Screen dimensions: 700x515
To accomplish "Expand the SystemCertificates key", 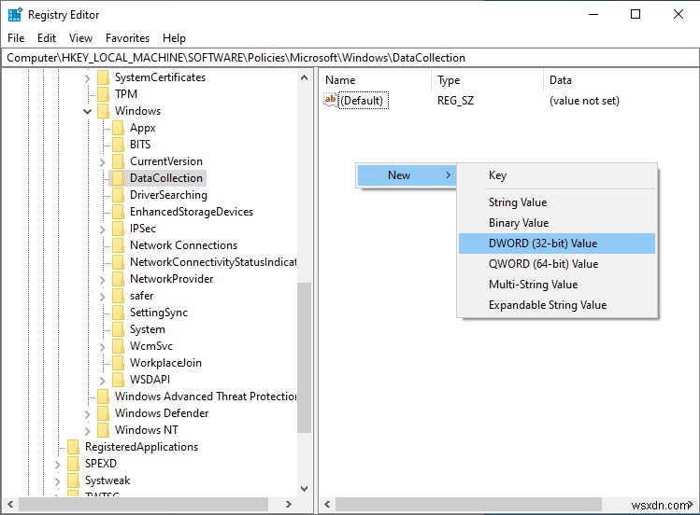I will point(88,79).
